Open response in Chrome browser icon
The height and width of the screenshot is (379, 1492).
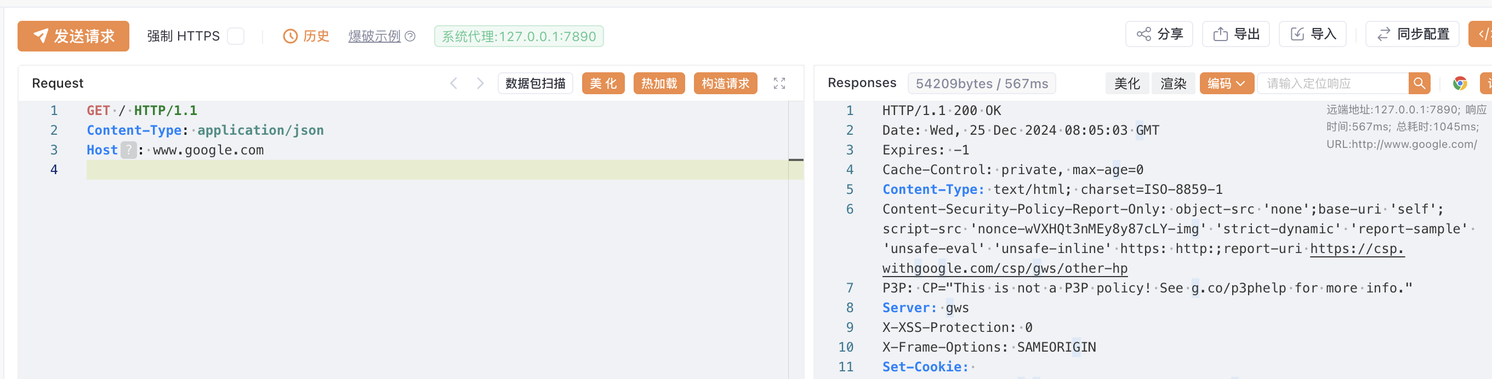tap(1460, 83)
